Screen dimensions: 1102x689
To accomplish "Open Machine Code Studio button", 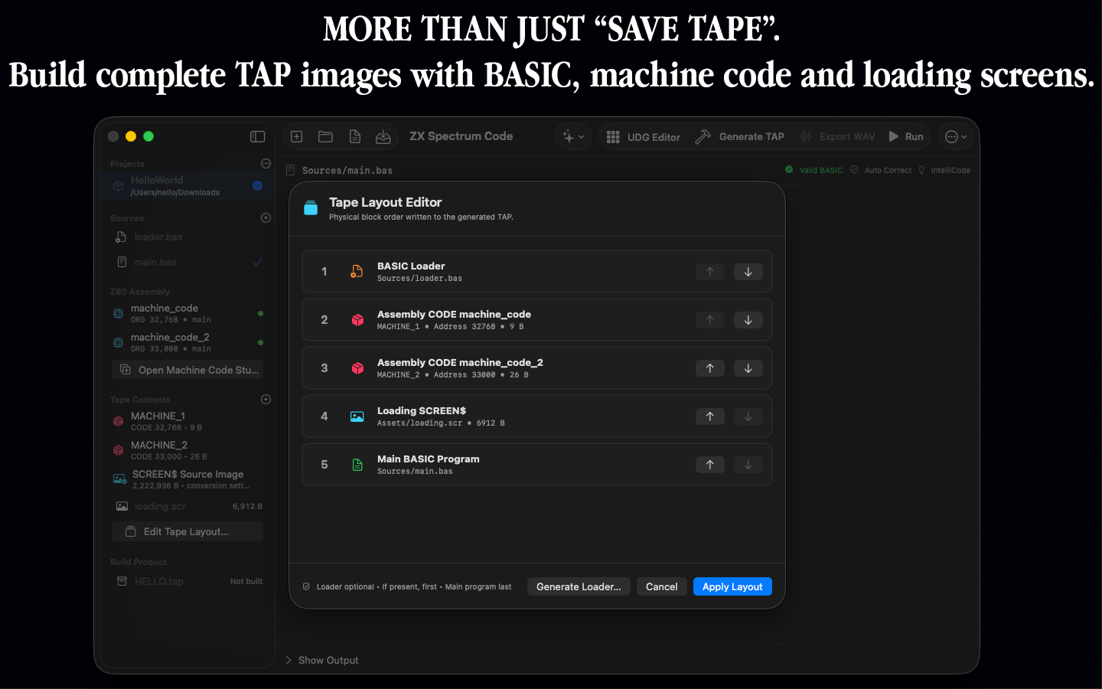I will (x=187, y=370).
